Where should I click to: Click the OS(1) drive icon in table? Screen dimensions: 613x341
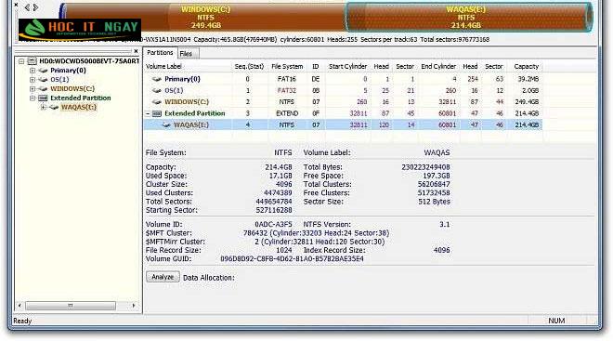pyautogui.click(x=157, y=91)
